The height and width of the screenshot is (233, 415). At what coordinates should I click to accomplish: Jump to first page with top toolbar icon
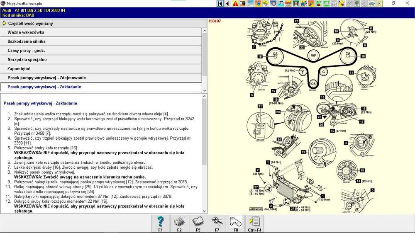[x=220, y=3]
